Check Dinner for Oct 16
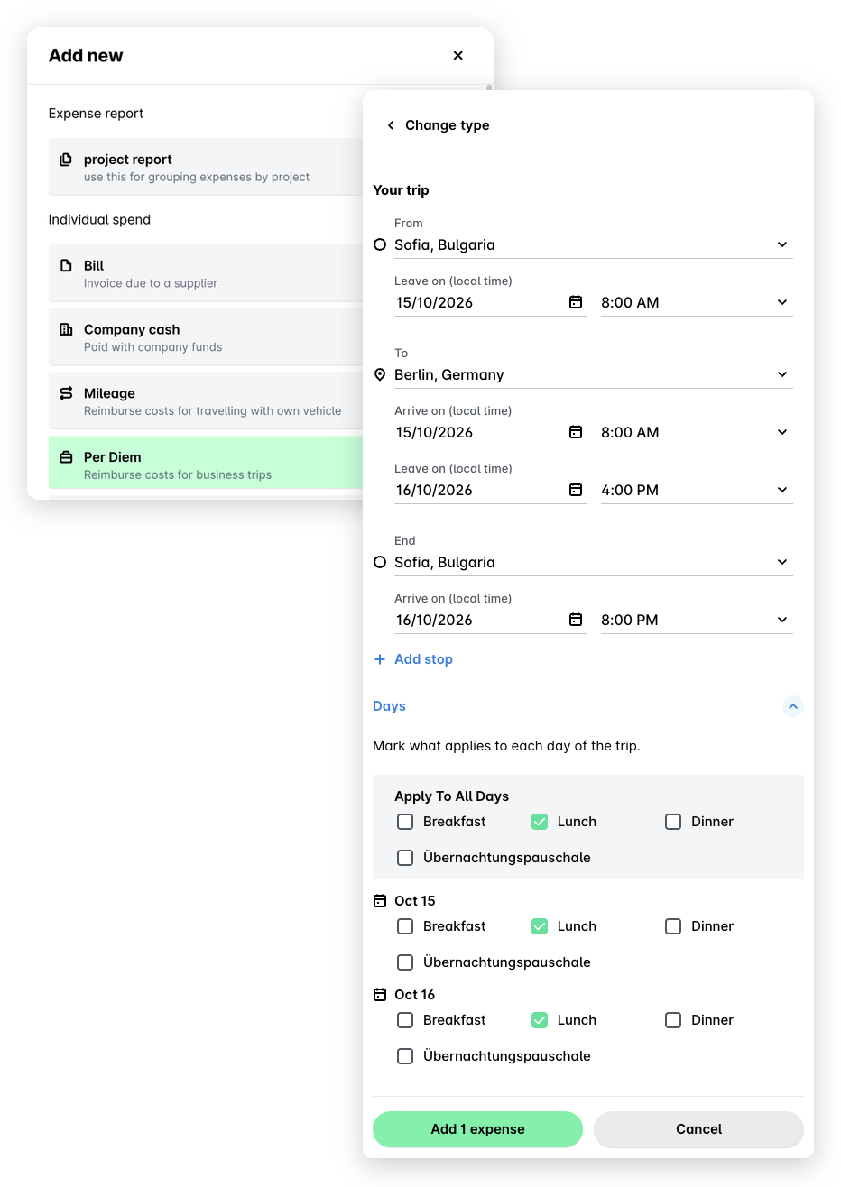The width and height of the screenshot is (841, 1187). coord(673,1020)
